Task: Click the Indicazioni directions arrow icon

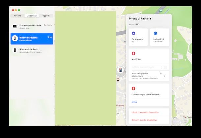Action: 155,33
